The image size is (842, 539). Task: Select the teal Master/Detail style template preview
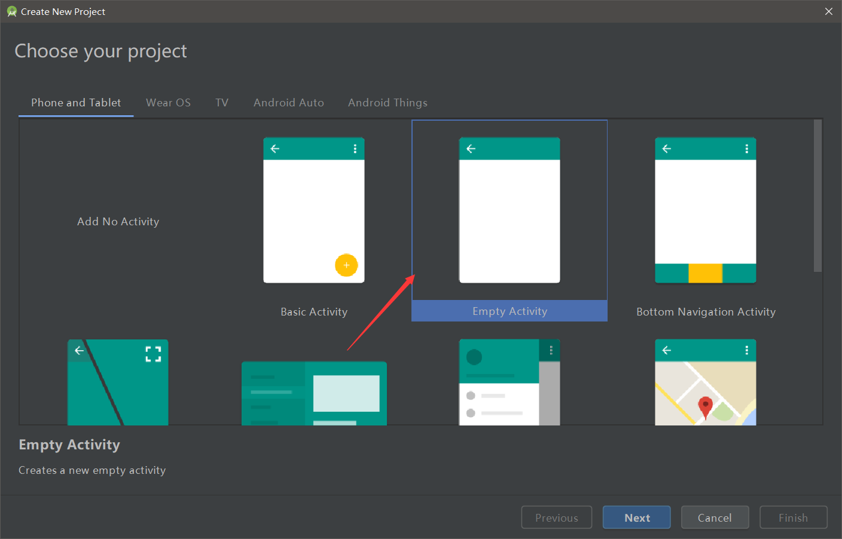point(313,393)
